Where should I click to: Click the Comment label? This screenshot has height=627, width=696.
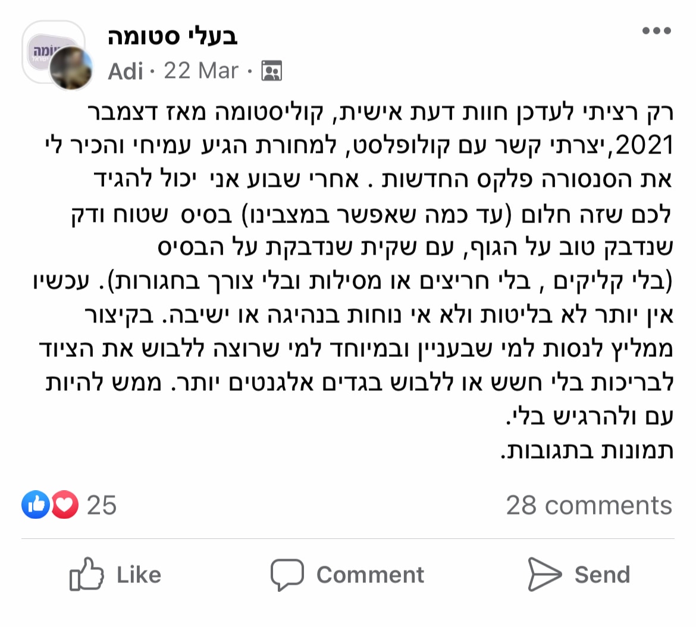click(x=370, y=575)
